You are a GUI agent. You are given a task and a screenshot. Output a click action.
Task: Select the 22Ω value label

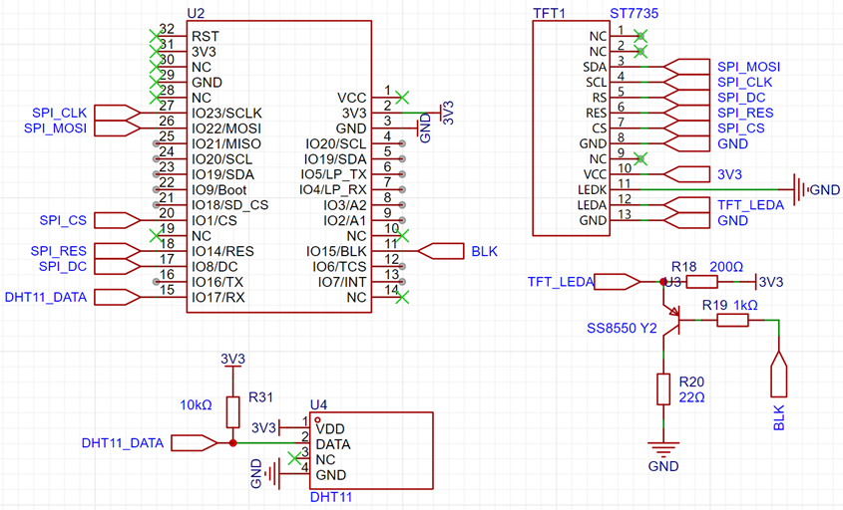click(x=691, y=397)
